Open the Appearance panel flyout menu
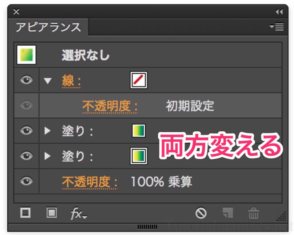Viewport: 294px width, 235px height. pyautogui.click(x=277, y=27)
